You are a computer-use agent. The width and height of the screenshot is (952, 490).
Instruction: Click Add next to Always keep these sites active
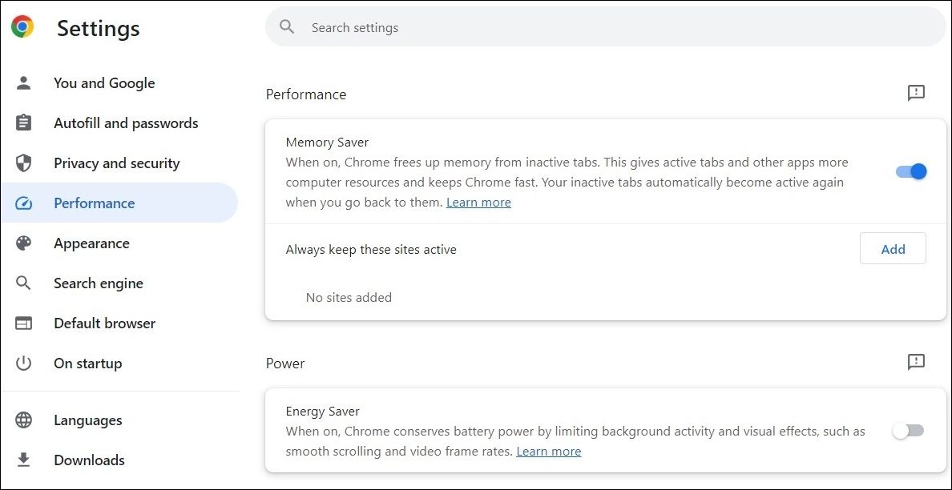[x=893, y=248]
